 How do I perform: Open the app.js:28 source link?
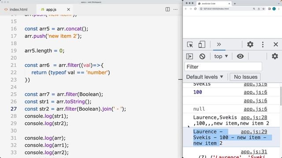coord(254,118)
